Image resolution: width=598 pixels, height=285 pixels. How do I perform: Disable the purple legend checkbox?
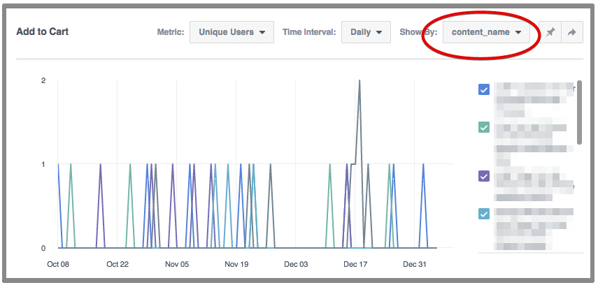pos(484,176)
